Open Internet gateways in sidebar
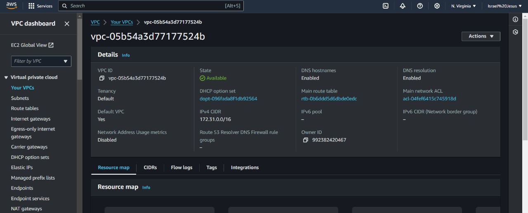Image resolution: width=528 pixels, height=213 pixels. 31,119
